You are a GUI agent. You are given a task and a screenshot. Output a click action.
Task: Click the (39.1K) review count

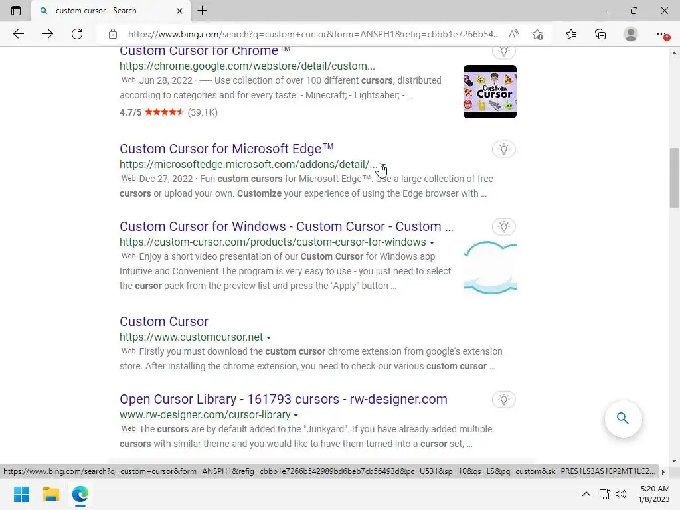[x=203, y=112]
